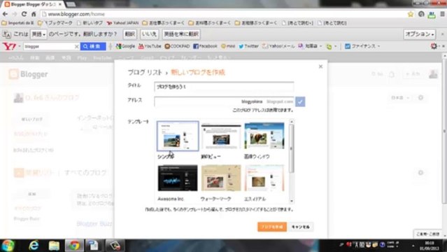Click the taskbar clock

point(430,246)
